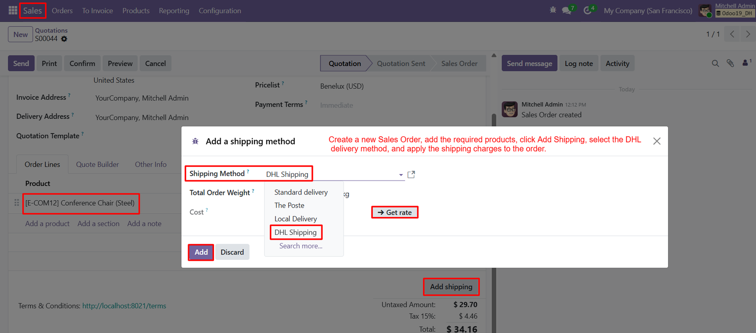Viewport: 756px width, 333px height.
Task: Choose Local Delivery shipping option
Action: coord(296,219)
